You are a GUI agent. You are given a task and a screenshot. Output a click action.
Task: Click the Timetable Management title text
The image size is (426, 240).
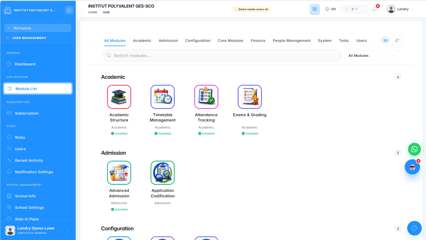(163, 118)
